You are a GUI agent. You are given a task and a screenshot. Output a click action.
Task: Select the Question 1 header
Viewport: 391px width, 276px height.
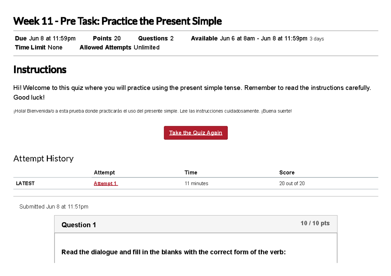[x=79, y=225]
